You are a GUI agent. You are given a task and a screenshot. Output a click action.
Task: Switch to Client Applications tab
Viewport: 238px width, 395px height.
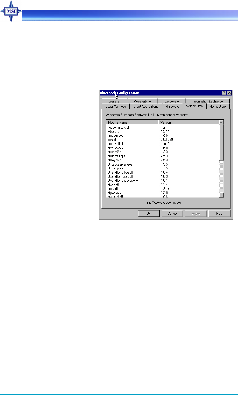point(146,107)
